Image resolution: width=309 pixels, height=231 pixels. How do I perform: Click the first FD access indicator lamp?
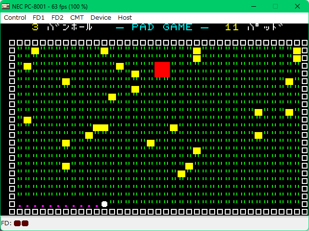(17, 223)
